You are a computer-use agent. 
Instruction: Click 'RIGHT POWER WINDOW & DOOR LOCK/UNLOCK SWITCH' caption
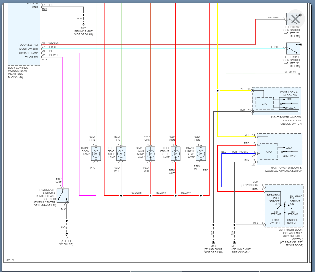click(x=286, y=121)
